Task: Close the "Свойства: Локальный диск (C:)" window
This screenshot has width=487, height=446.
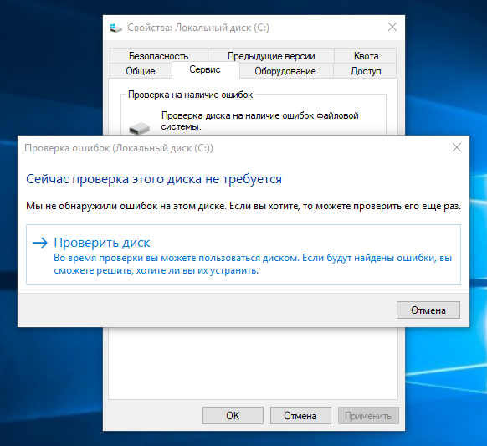Action: pos(392,27)
